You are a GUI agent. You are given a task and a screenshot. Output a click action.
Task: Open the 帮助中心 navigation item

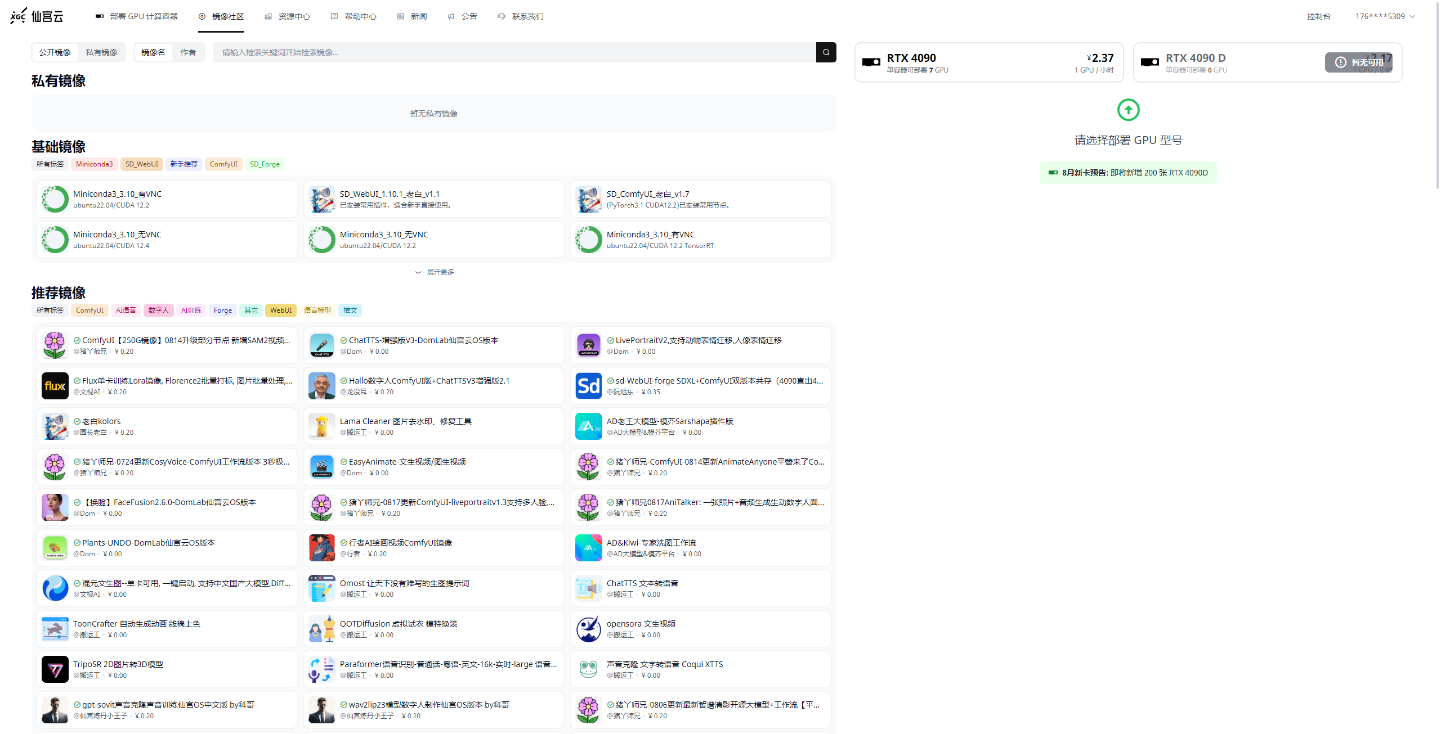tap(354, 16)
